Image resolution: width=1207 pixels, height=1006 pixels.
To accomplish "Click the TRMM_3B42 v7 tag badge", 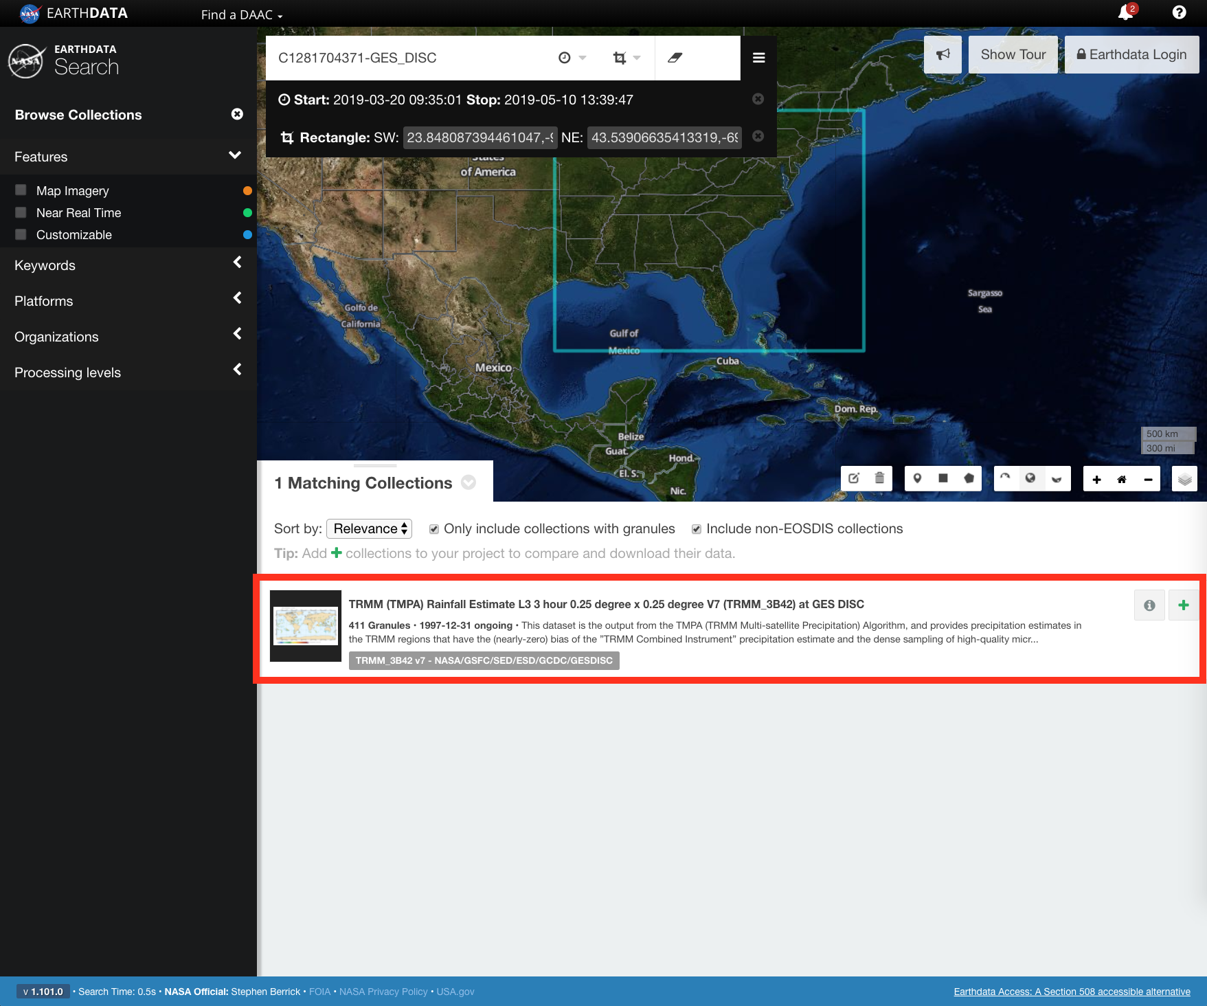I will coord(484,660).
